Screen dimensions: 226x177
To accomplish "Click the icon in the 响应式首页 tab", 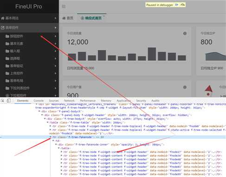I will click(82, 18).
